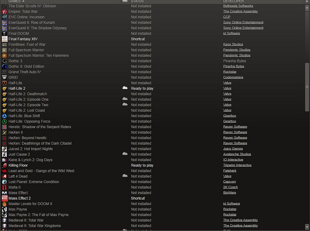
Task: Open the Codemasters developer link
Action: tap(233, 77)
